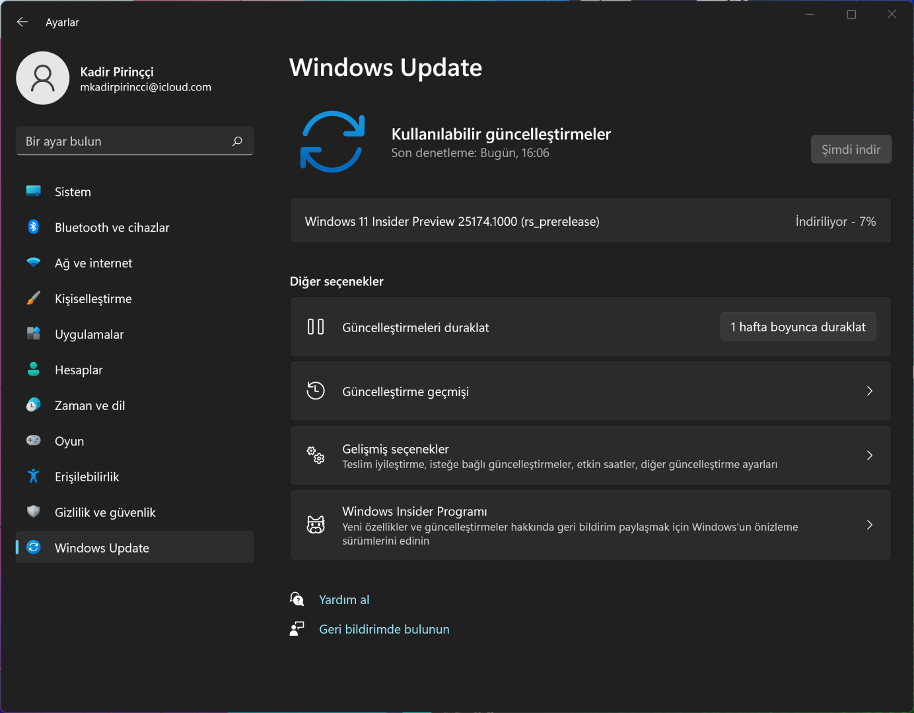The width and height of the screenshot is (914, 713).
Task: Expand Güncelleştirme geçmişi via its chevron
Action: [870, 391]
